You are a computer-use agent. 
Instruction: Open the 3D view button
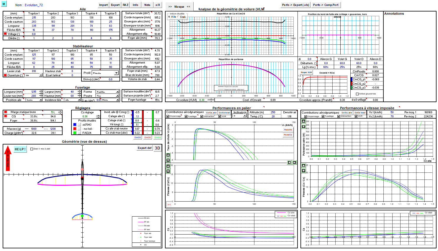tap(158, 148)
